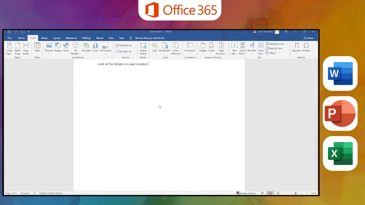Open the 3D Models dropdown

tap(75, 49)
